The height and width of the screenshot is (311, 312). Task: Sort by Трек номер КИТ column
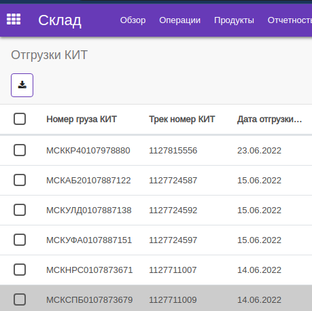tap(182, 119)
